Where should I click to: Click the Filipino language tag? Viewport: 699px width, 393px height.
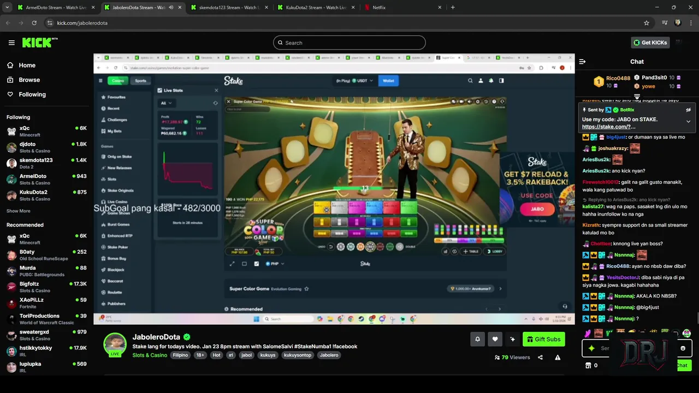pyautogui.click(x=180, y=355)
